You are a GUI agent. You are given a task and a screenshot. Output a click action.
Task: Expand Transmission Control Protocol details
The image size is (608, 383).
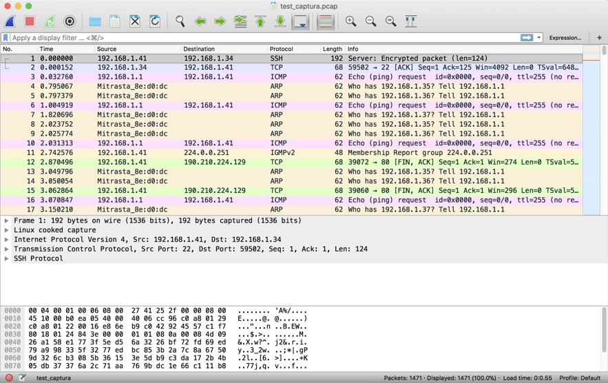point(7,249)
